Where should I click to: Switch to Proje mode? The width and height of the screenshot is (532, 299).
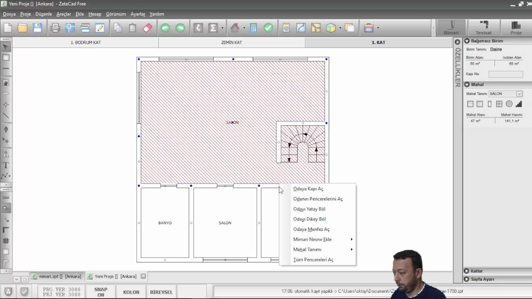pyautogui.click(x=516, y=28)
